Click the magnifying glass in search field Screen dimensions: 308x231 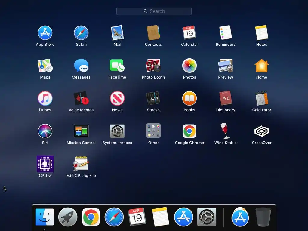click(145, 11)
